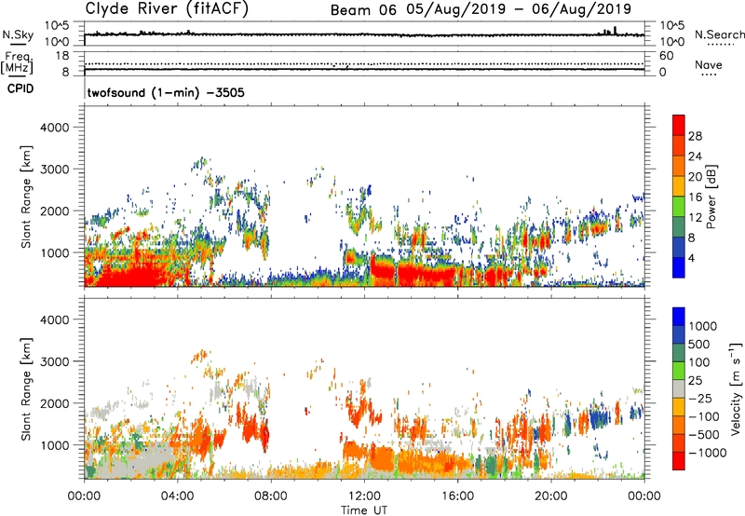745x516 pixels.
Task: Pick the red velocity segment below -1000
Action: coord(679,461)
